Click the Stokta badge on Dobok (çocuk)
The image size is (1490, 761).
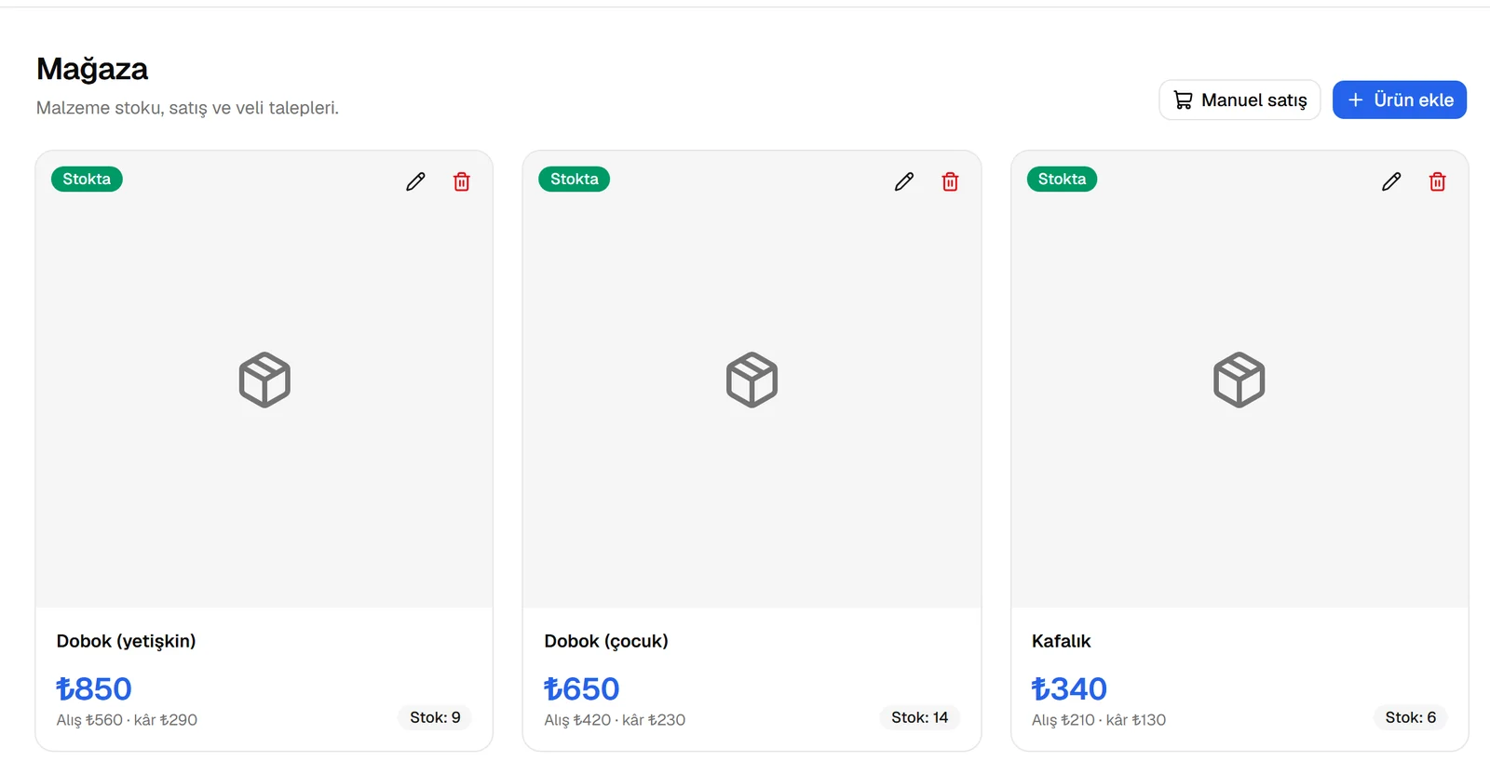575,179
